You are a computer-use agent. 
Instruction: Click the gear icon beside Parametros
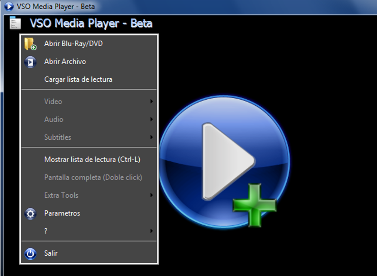click(30, 214)
